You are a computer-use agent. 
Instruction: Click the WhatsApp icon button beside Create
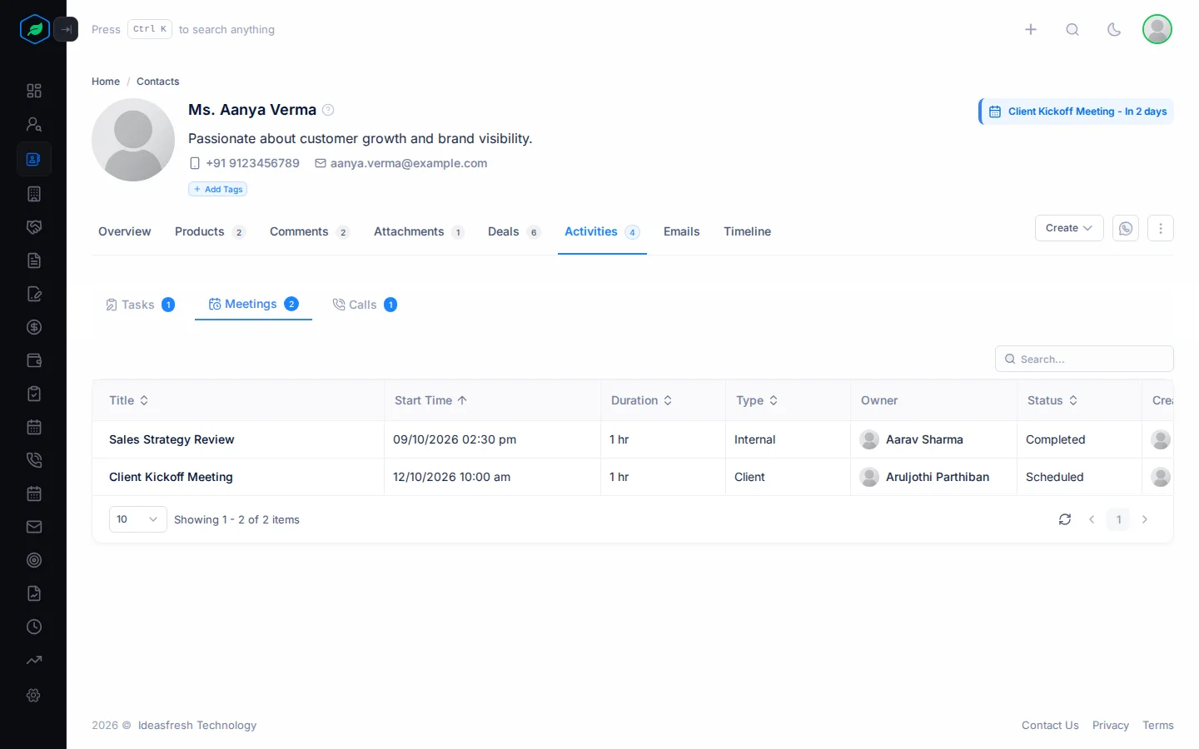point(1126,228)
